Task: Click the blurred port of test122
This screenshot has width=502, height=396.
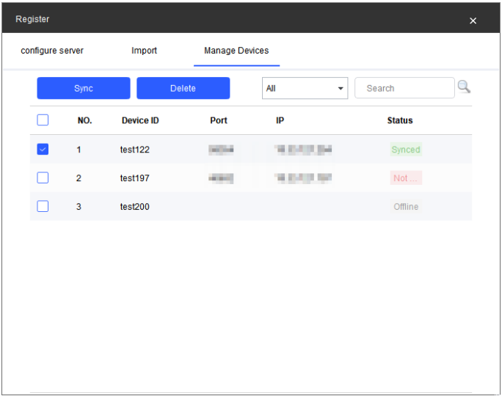Action: (x=221, y=150)
